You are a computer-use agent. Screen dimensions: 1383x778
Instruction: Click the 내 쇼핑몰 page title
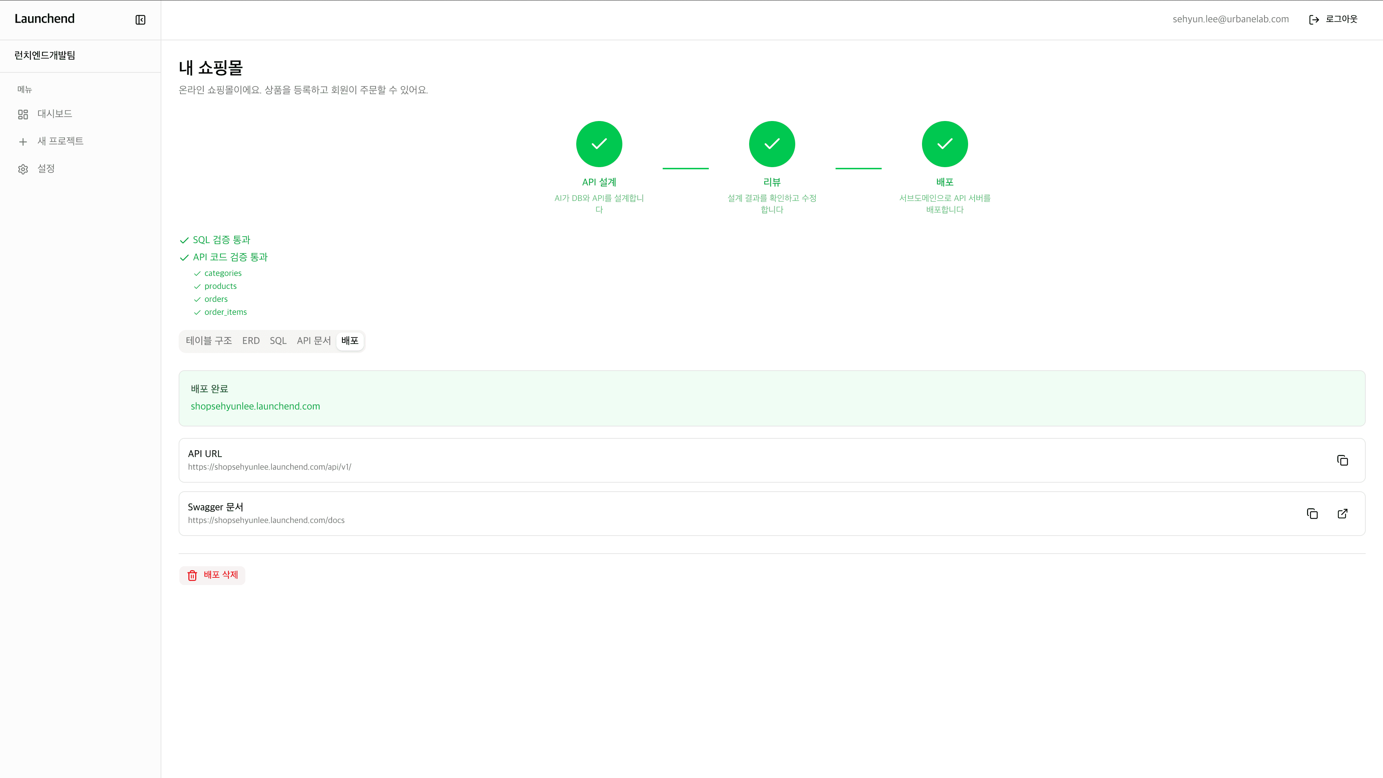point(210,68)
